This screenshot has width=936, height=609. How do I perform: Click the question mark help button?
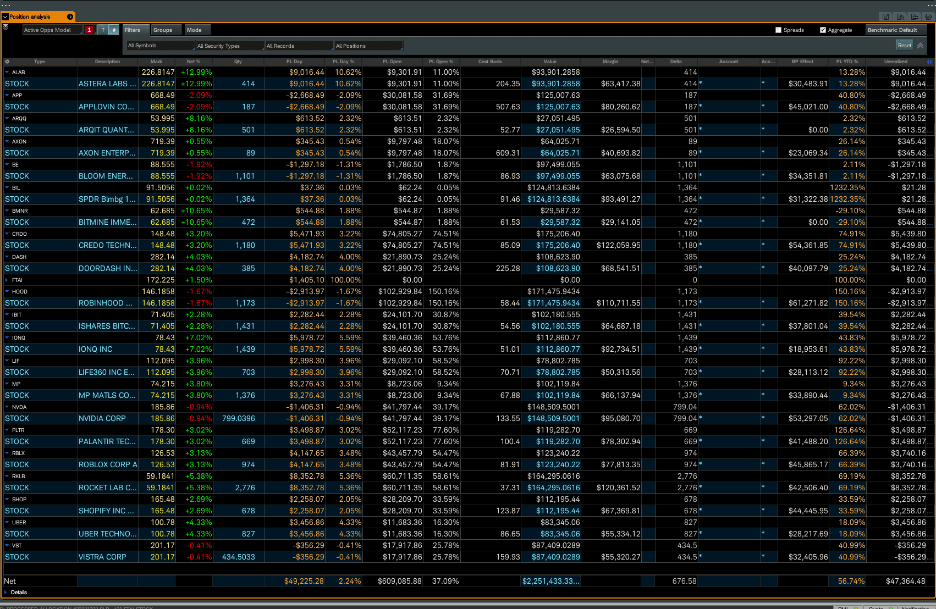[103, 30]
